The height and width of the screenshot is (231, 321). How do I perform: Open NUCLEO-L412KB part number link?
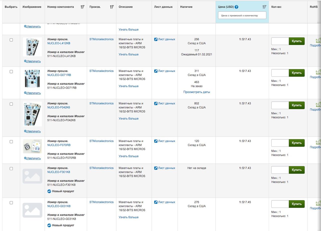[59, 43]
